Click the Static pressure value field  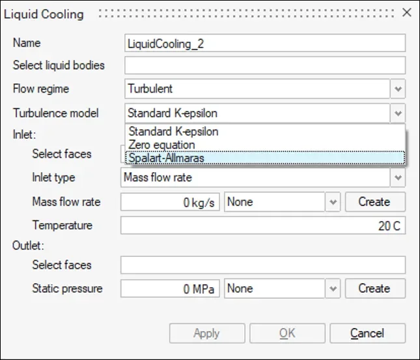170,288
